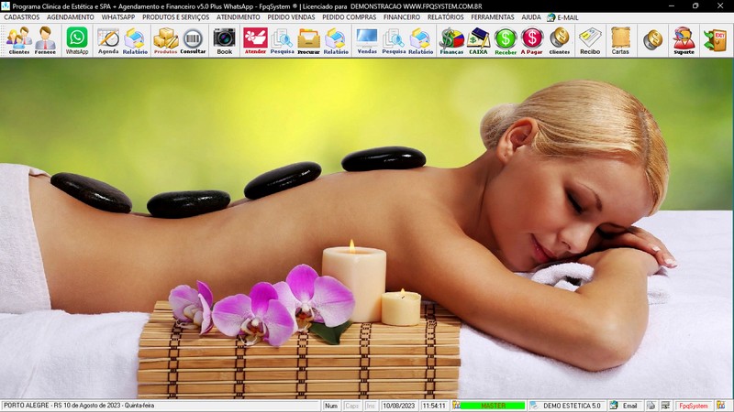Open the Relatório icon next to Procurar
Viewport: 734px width, 412px height.
[x=336, y=40]
